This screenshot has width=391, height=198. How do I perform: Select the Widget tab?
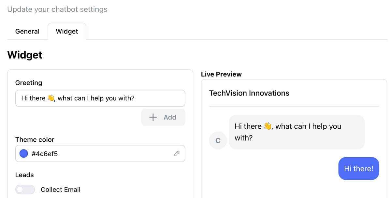coord(67,32)
